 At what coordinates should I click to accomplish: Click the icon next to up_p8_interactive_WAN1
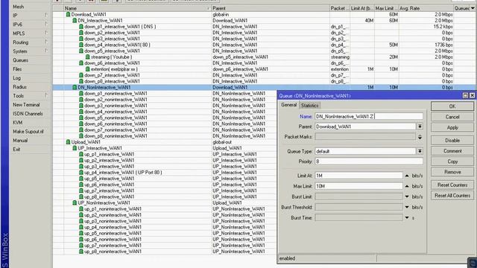[x=81, y=197]
